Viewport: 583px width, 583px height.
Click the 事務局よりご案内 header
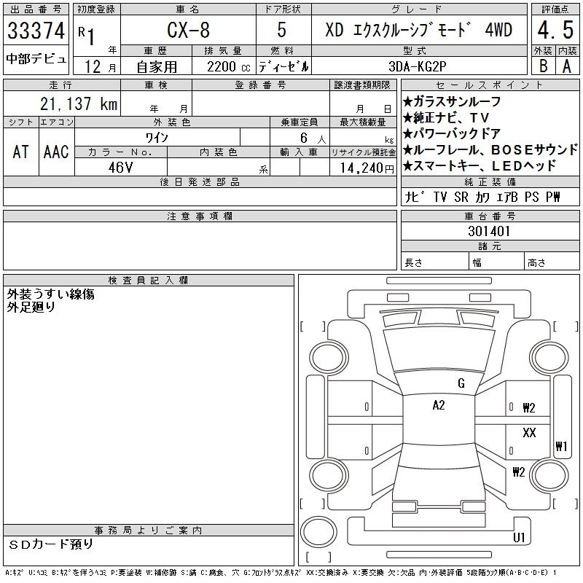point(149,531)
